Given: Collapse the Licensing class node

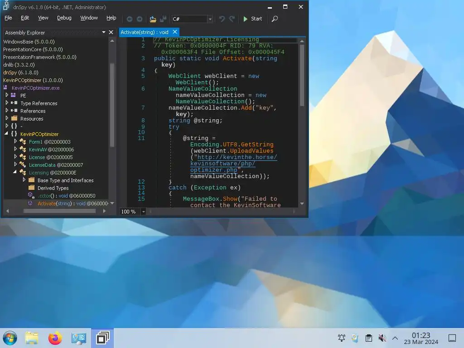Looking at the screenshot, I should click(15, 172).
